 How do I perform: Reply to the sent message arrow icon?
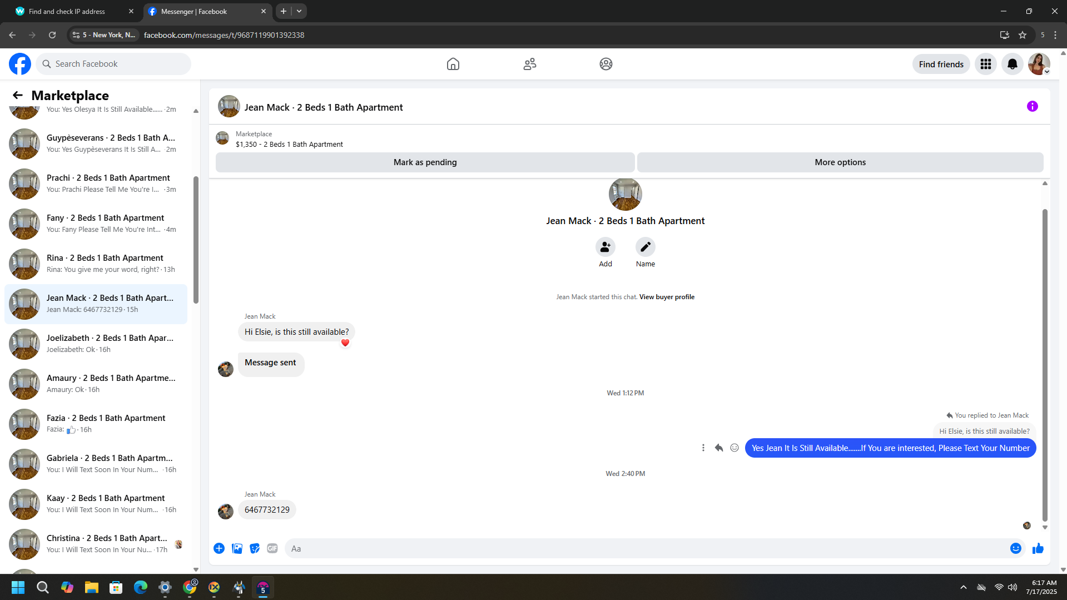719,448
